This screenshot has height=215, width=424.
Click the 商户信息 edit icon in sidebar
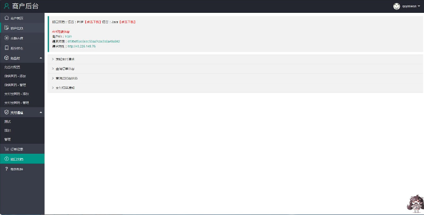tap(6, 28)
